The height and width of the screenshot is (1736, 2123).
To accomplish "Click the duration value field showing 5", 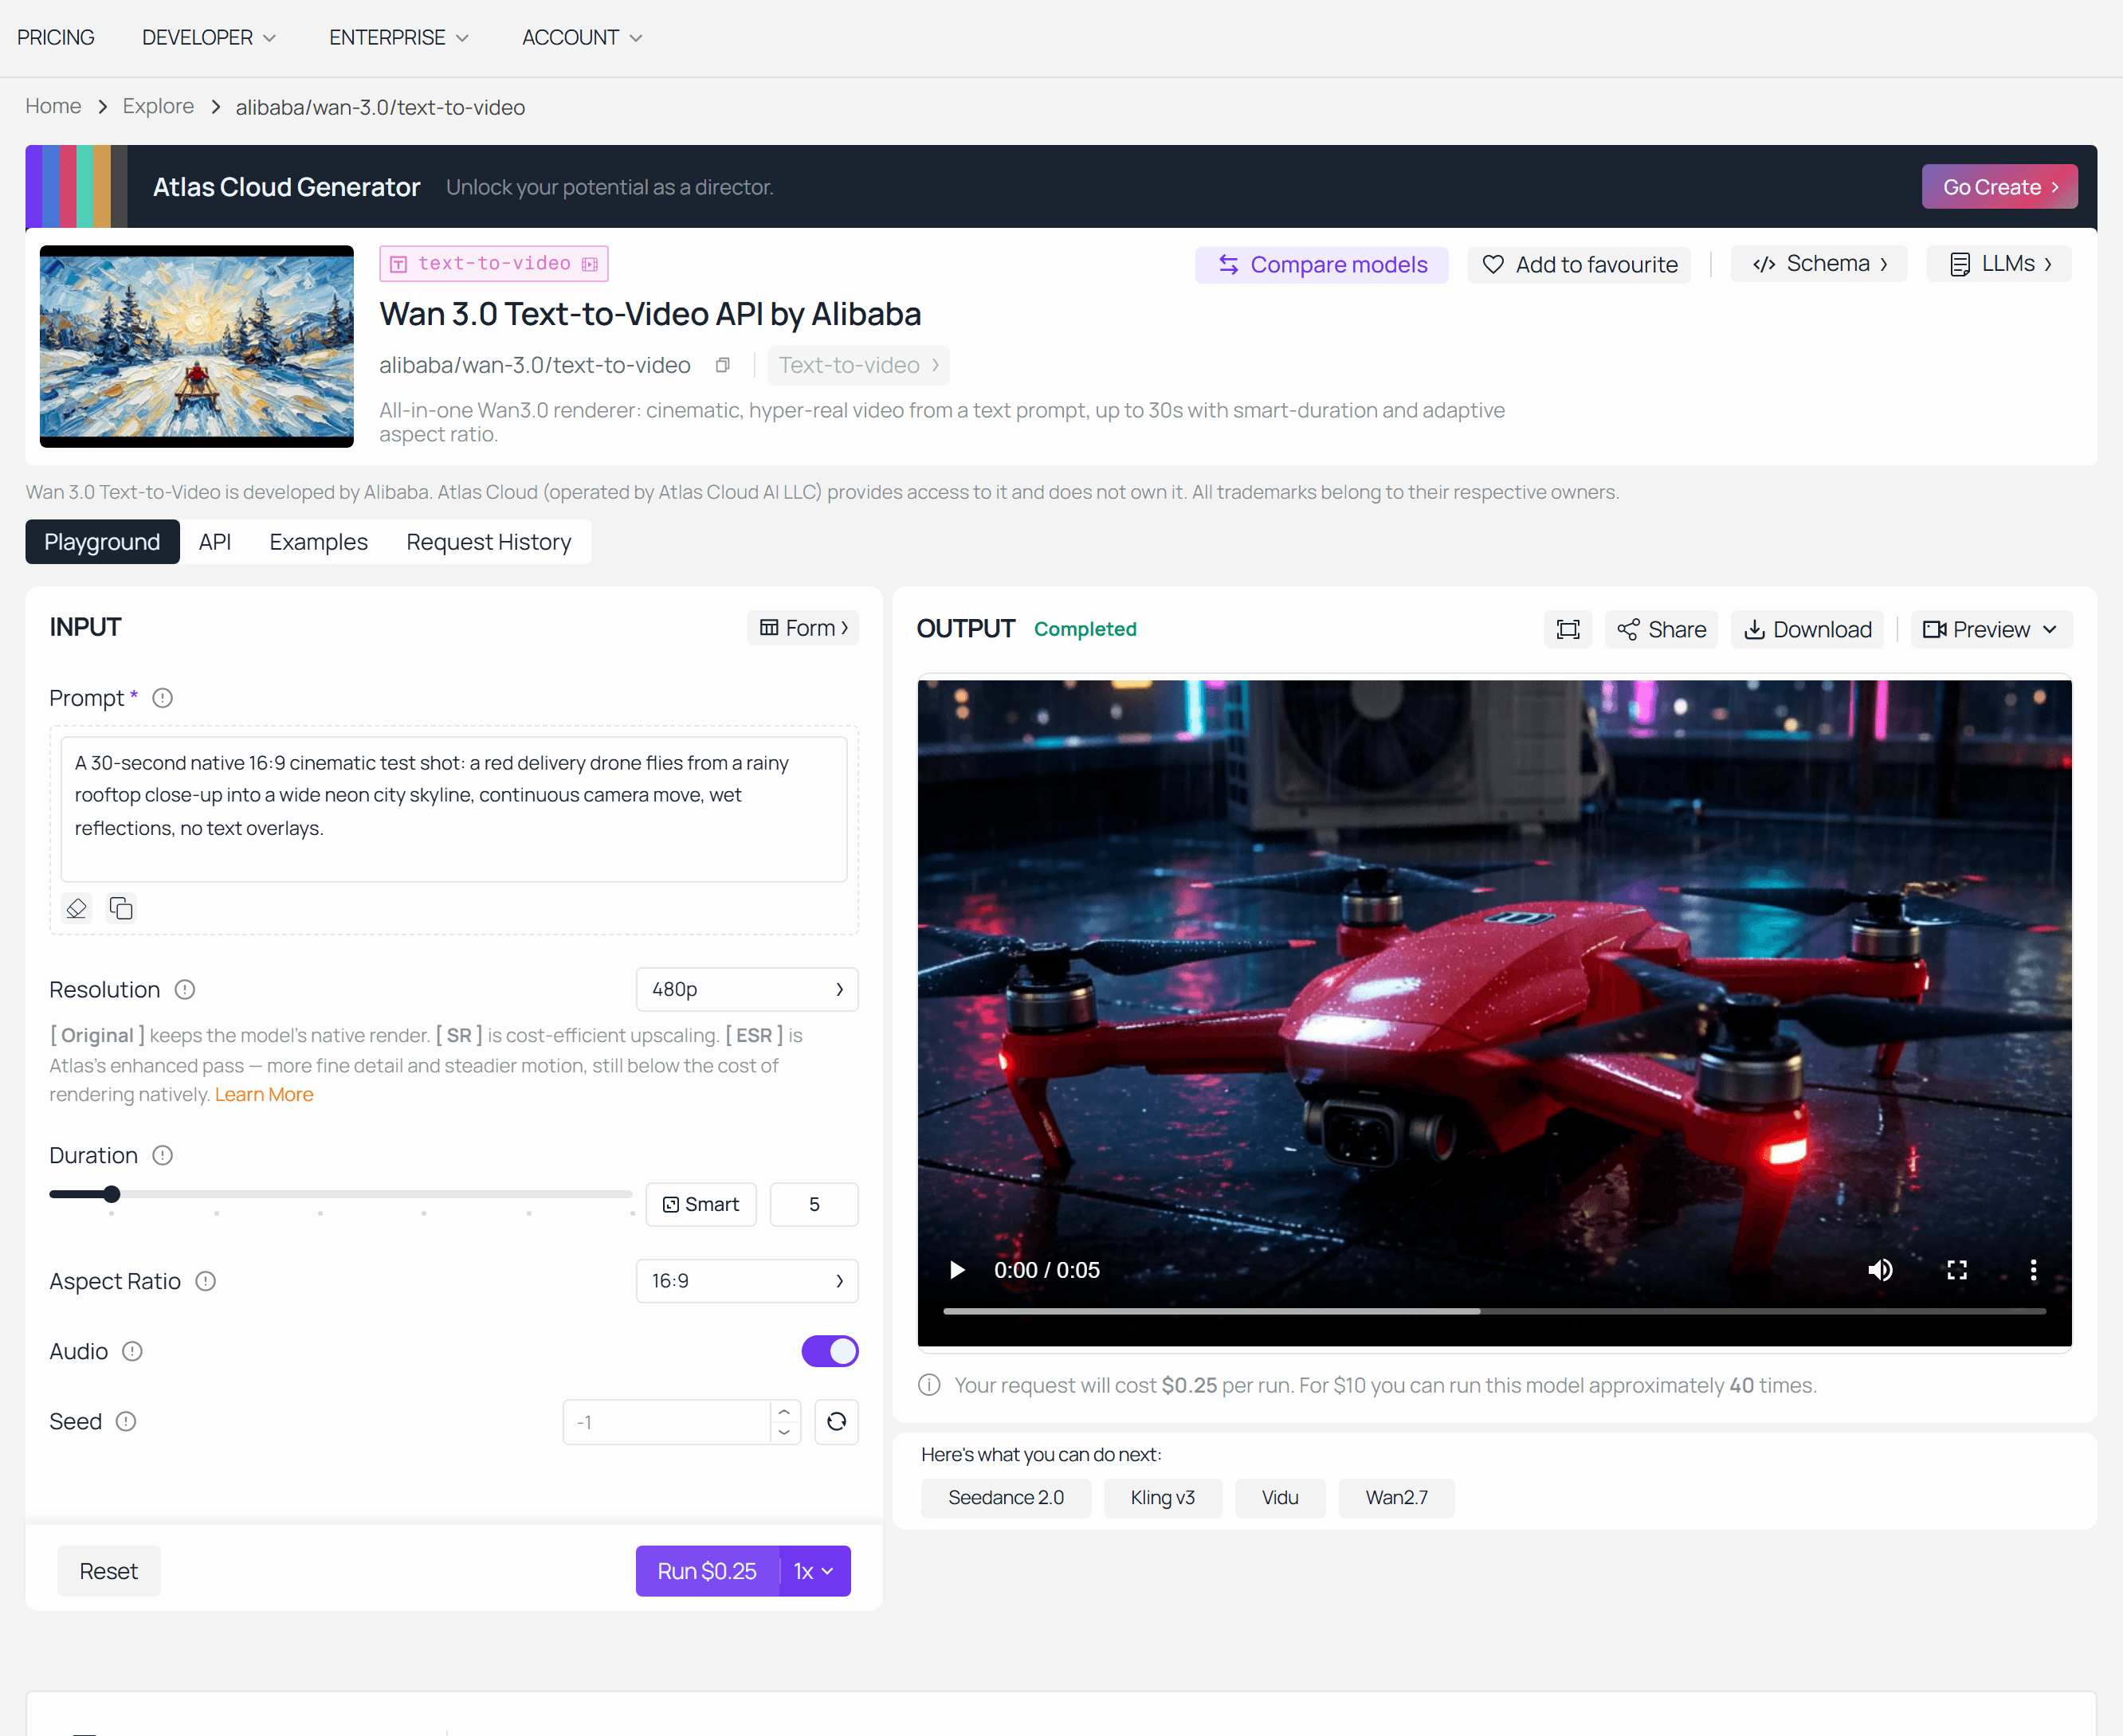I will click(x=814, y=1204).
